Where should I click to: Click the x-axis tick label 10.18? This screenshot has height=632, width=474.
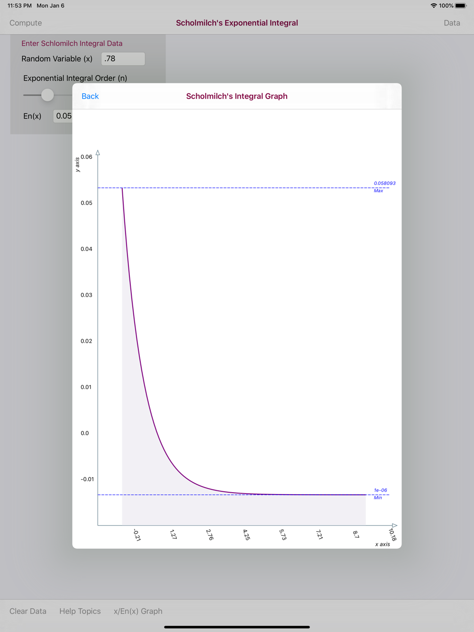(x=392, y=535)
